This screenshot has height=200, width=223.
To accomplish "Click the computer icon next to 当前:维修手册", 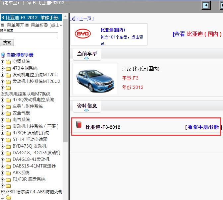I will (3, 55).
